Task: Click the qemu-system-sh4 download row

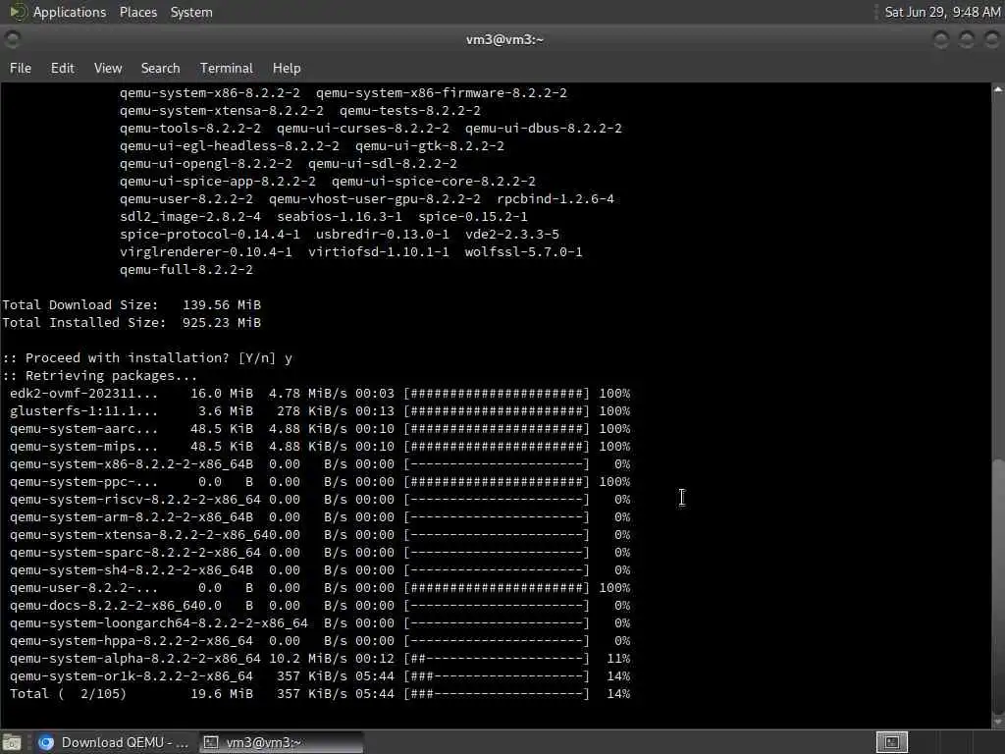Action: pos(320,570)
